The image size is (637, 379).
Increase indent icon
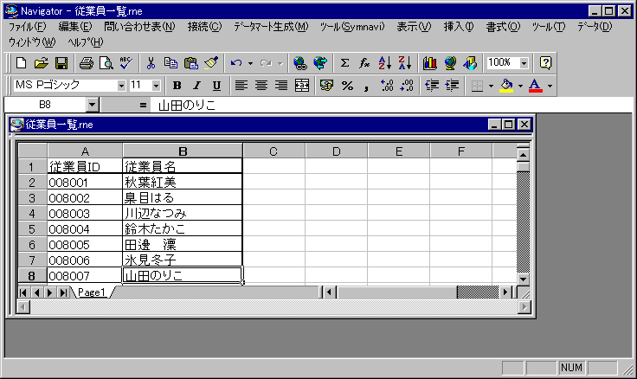click(x=452, y=86)
